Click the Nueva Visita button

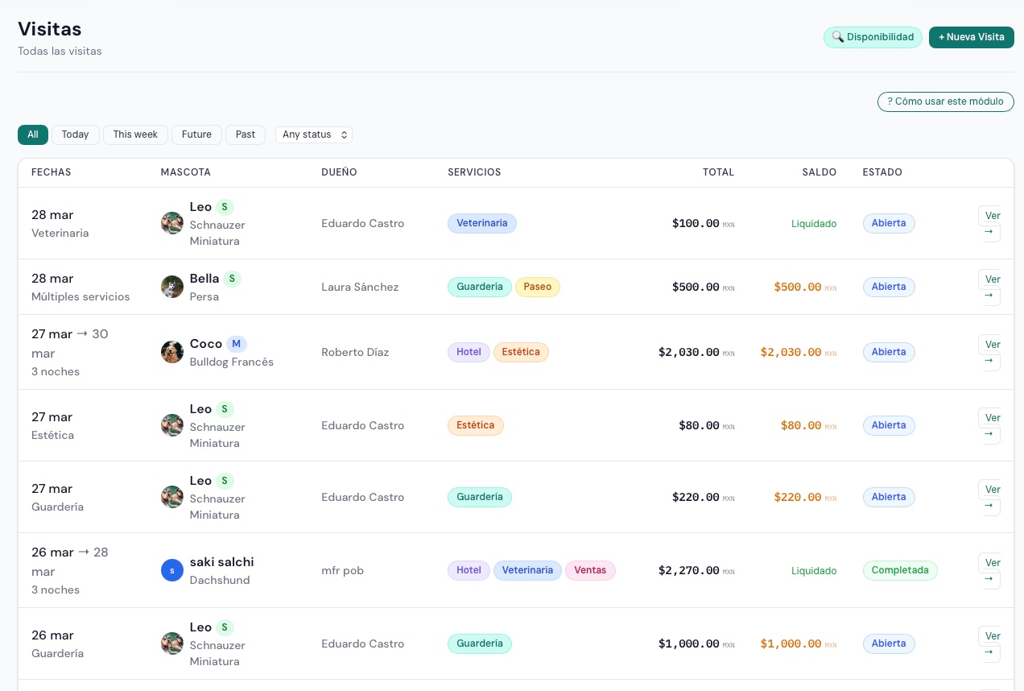972,37
